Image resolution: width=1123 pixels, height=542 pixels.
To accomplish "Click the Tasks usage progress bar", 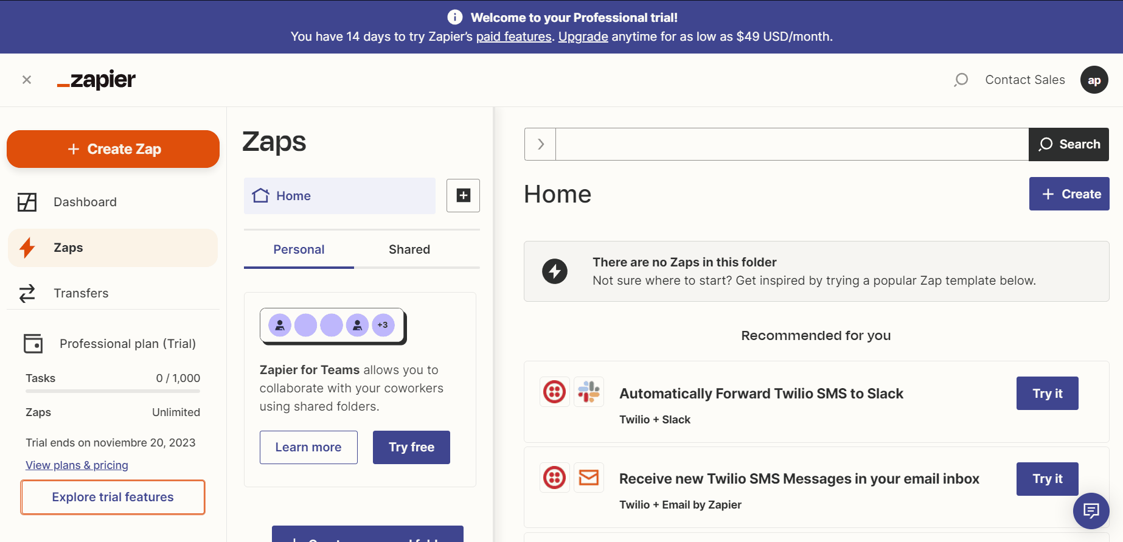I will coord(113,391).
